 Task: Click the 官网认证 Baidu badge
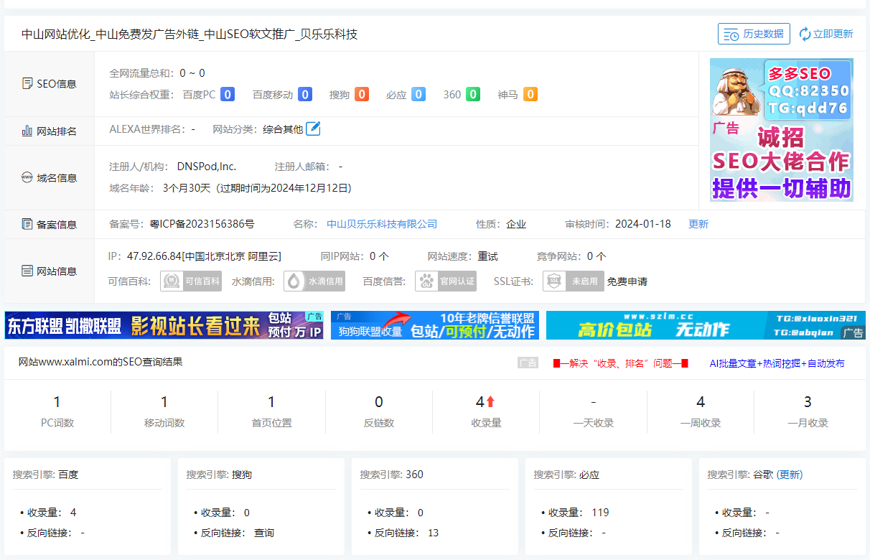tap(446, 281)
